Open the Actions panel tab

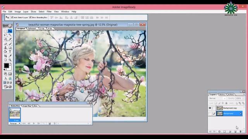(231, 95)
